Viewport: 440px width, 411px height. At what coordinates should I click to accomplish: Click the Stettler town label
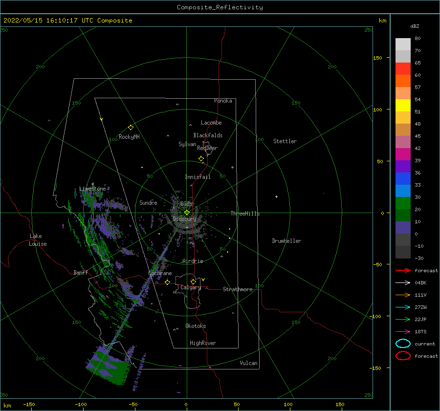click(x=285, y=141)
